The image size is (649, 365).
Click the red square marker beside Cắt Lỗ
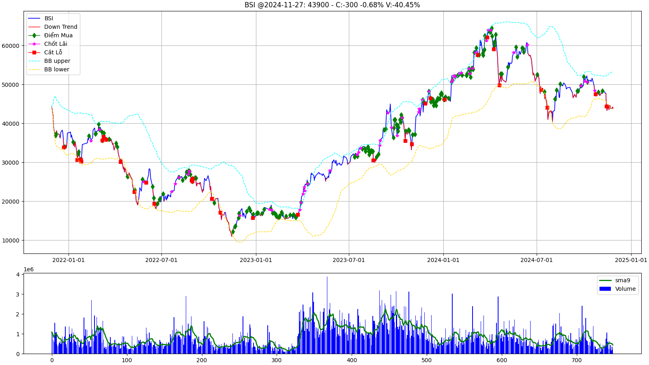tap(34, 52)
